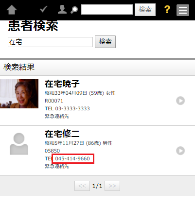
Task: Go to next page with >> button
Action: point(112,186)
